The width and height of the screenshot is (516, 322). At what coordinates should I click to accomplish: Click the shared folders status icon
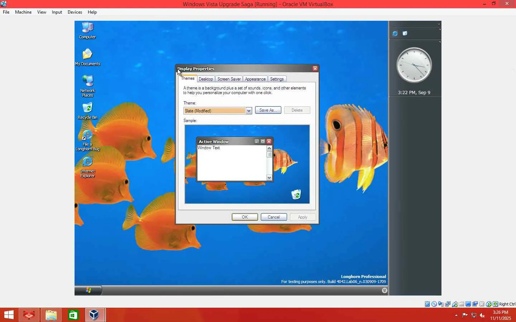tap(461, 304)
